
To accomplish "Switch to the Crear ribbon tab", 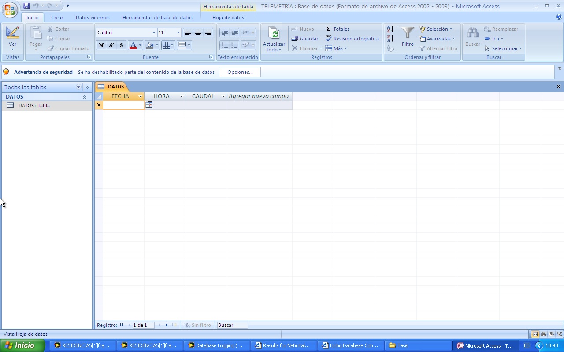I will point(57,18).
